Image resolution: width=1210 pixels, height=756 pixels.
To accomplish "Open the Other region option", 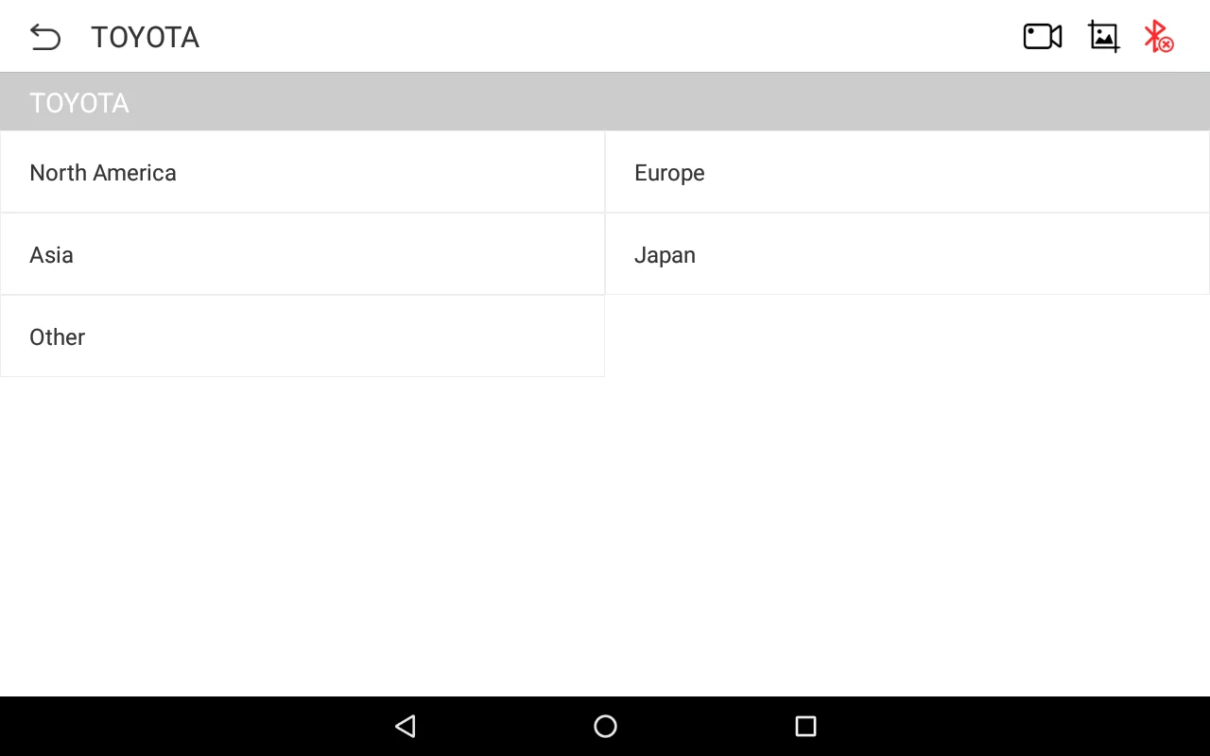I will tap(302, 336).
